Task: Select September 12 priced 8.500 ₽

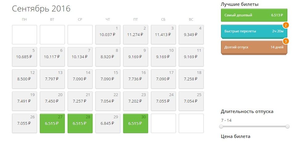Action: tap(24, 79)
